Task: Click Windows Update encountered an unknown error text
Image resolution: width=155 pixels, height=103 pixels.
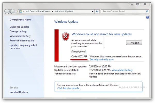Action: pos(115,57)
